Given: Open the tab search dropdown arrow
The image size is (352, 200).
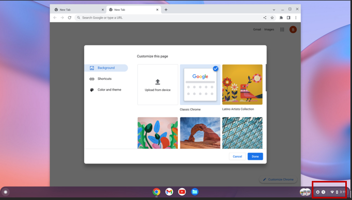Looking at the screenshot, I should (274, 10).
